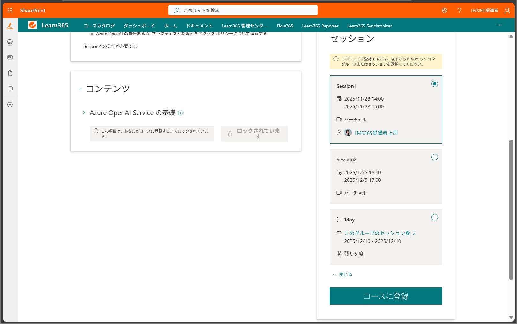Click the ロックされています button
Viewport: 517px width, 324px height.
254,134
